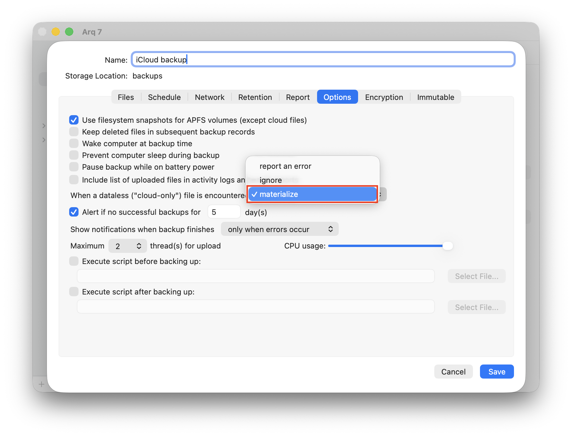Tick Prevent computer sleep during backup

click(x=74, y=155)
